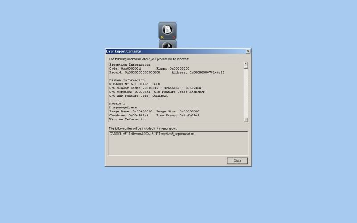Click the Exception Information heading line
Screen dimensions: 357x223
(x=130, y=65)
